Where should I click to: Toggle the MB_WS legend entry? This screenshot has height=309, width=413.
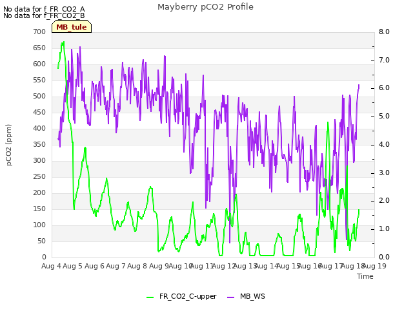(x=246, y=296)
